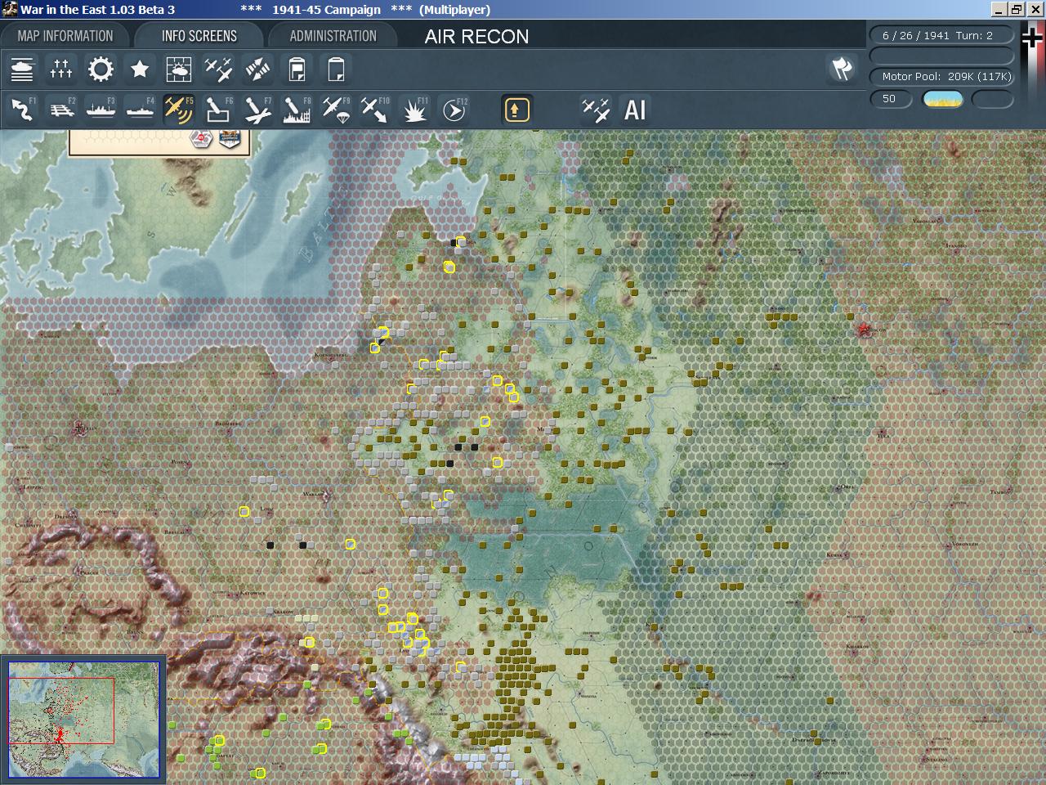1046x785 pixels.
Task: Select F9 Air Transport mode
Action: pos(336,110)
